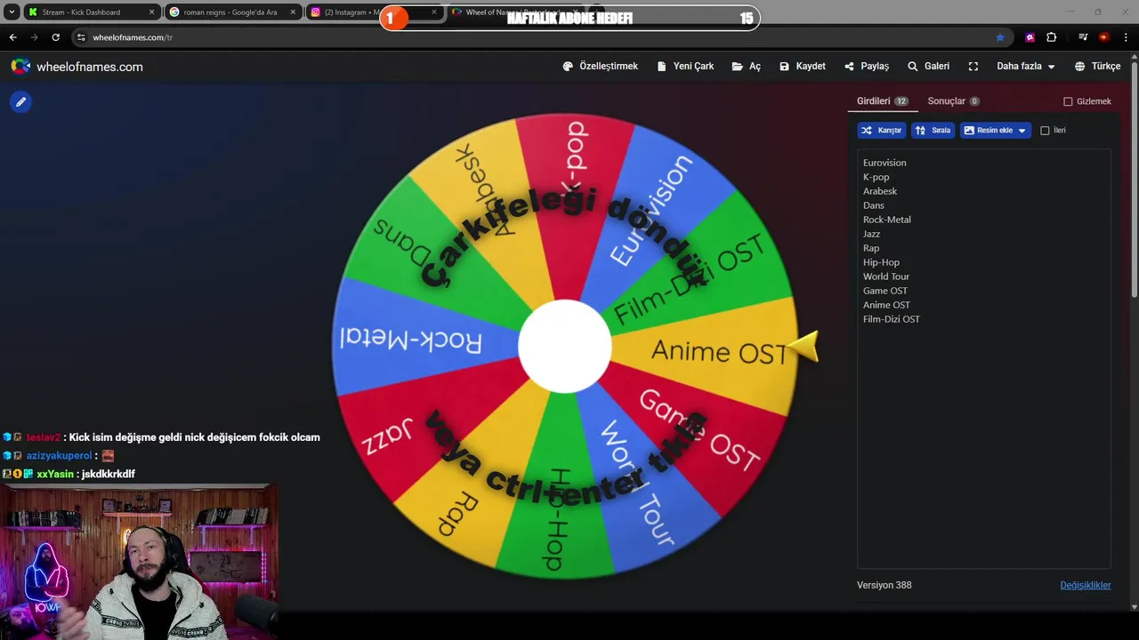
Task: Click the page vertical scrollbar
Action: [1134, 178]
